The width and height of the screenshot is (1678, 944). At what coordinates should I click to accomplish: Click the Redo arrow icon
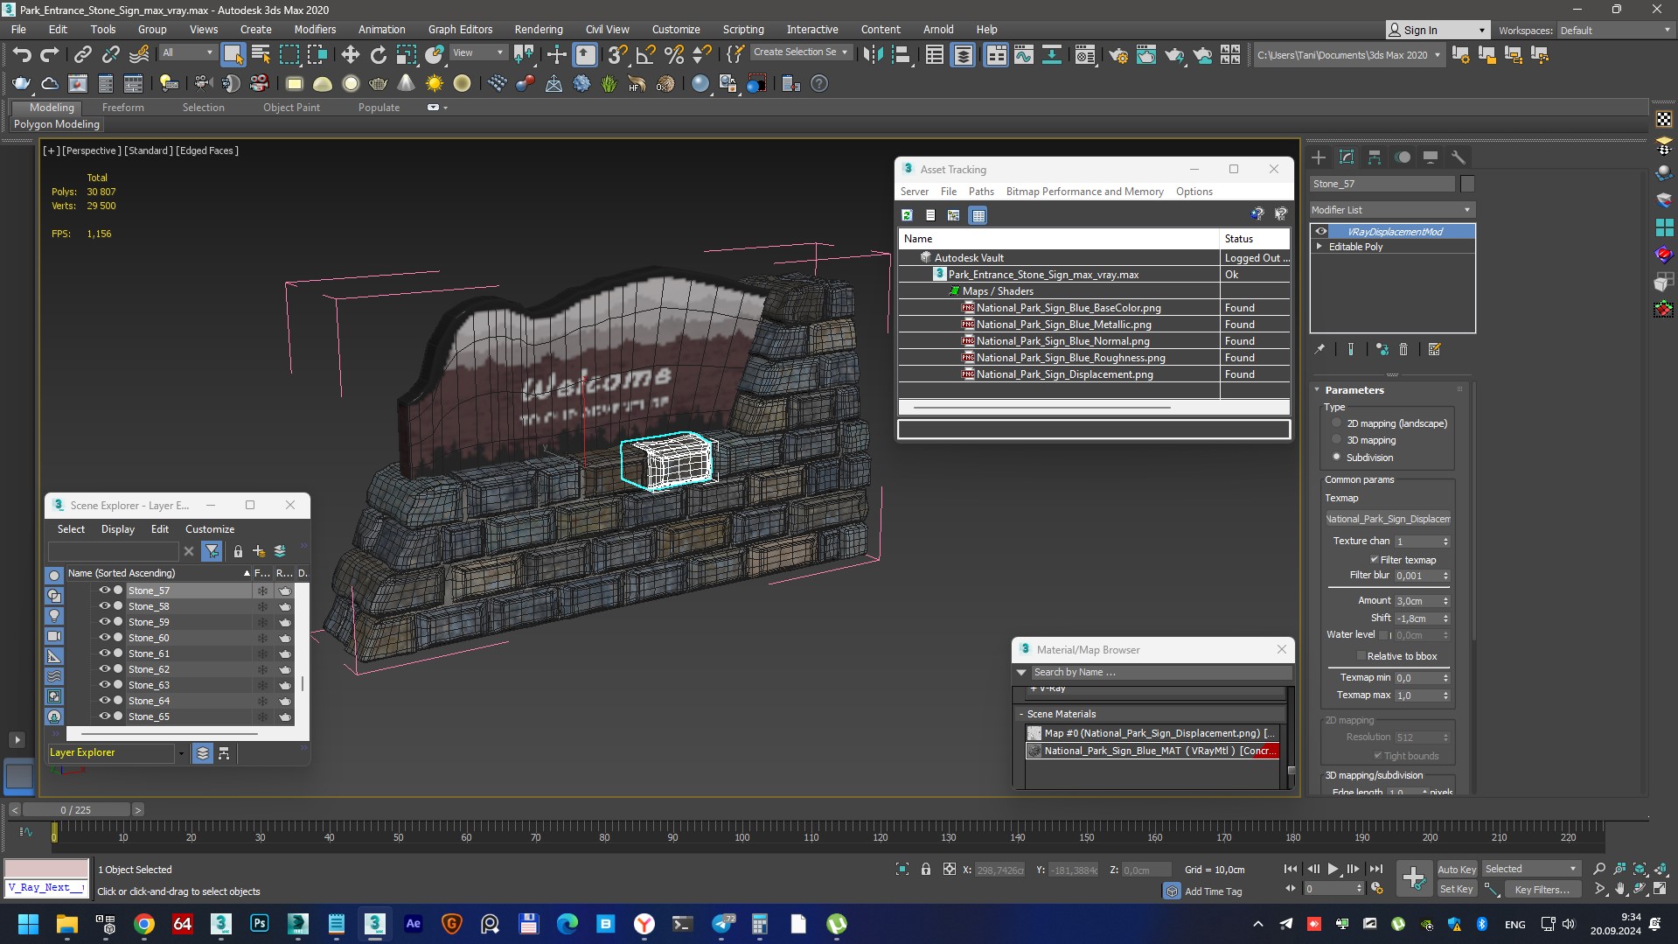tap(49, 55)
